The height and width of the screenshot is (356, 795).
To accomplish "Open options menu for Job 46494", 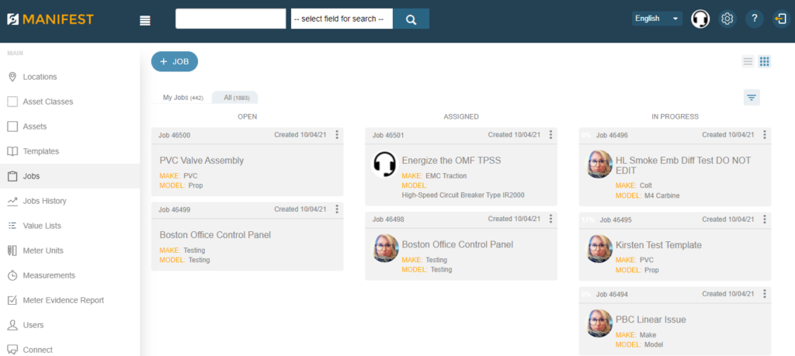I will [x=765, y=294].
